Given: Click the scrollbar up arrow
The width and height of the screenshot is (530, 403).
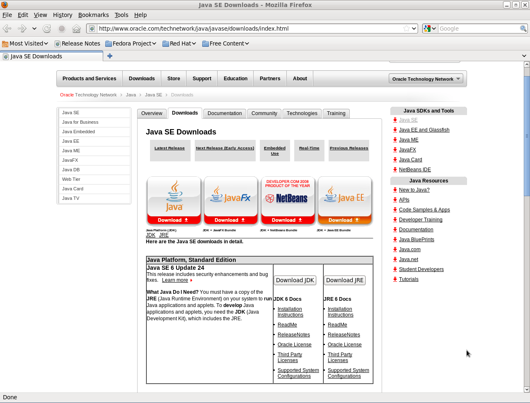Looking at the screenshot, I should click(x=527, y=64).
